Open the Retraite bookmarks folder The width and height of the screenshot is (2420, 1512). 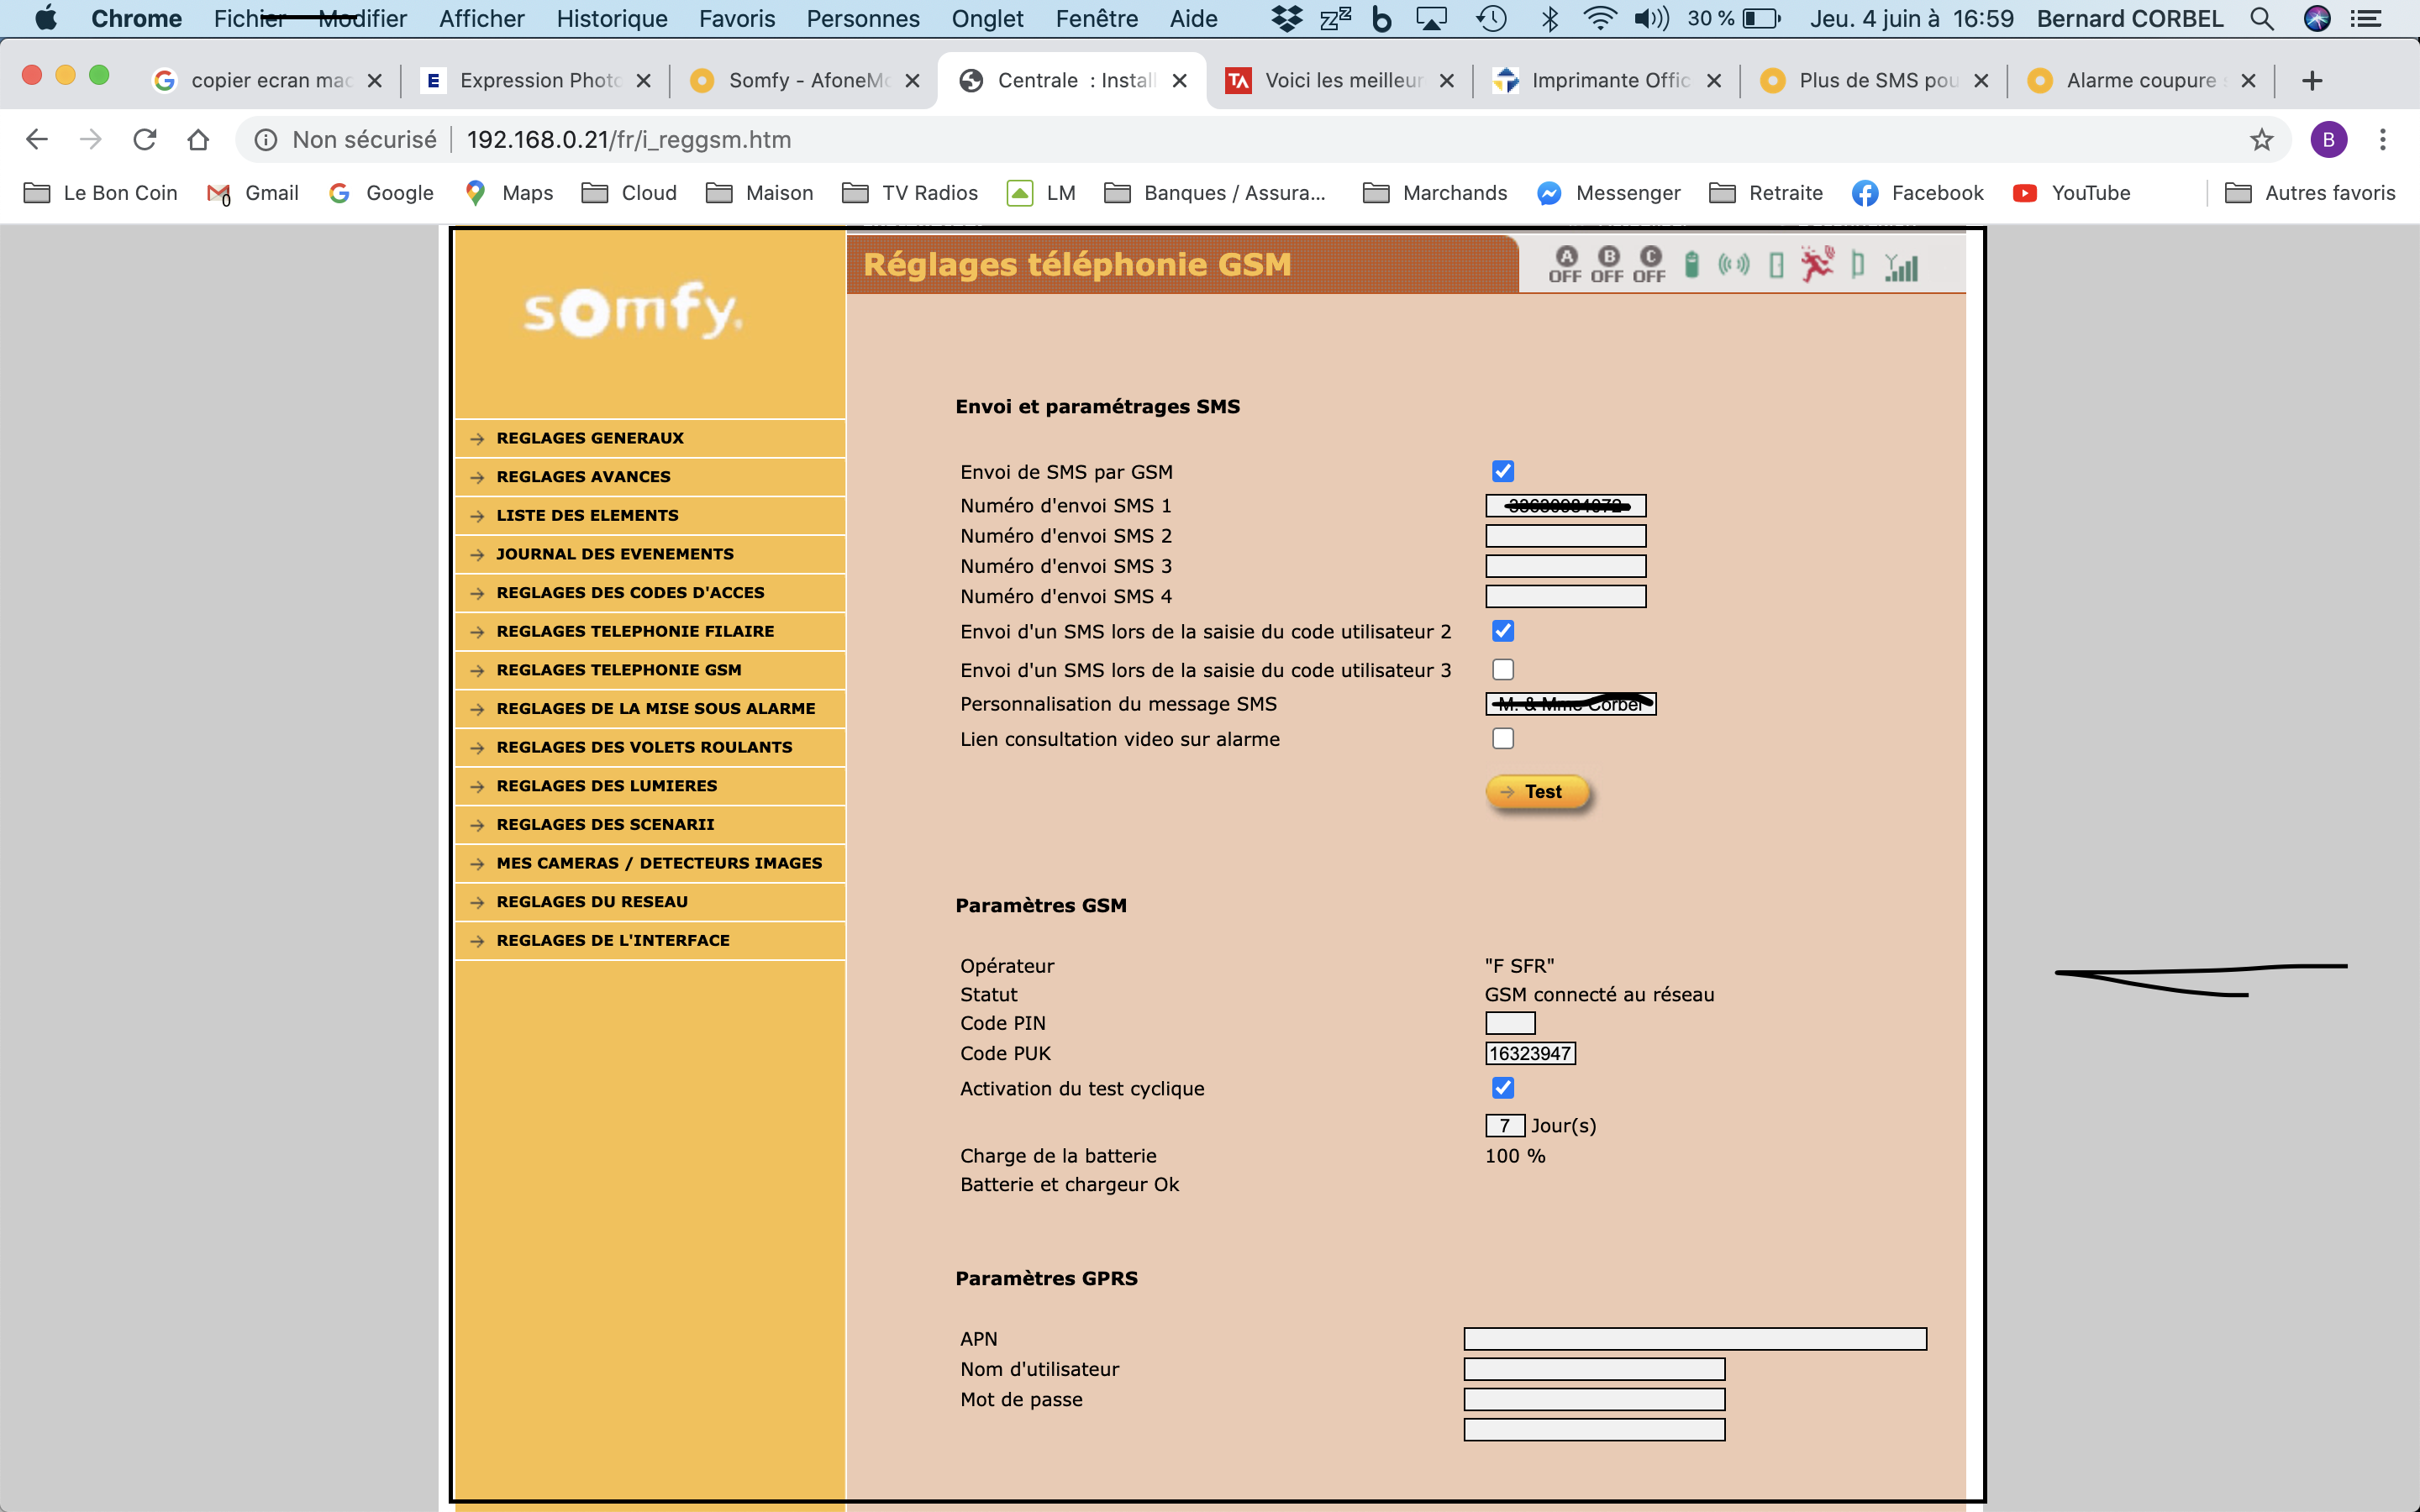click(x=1766, y=193)
